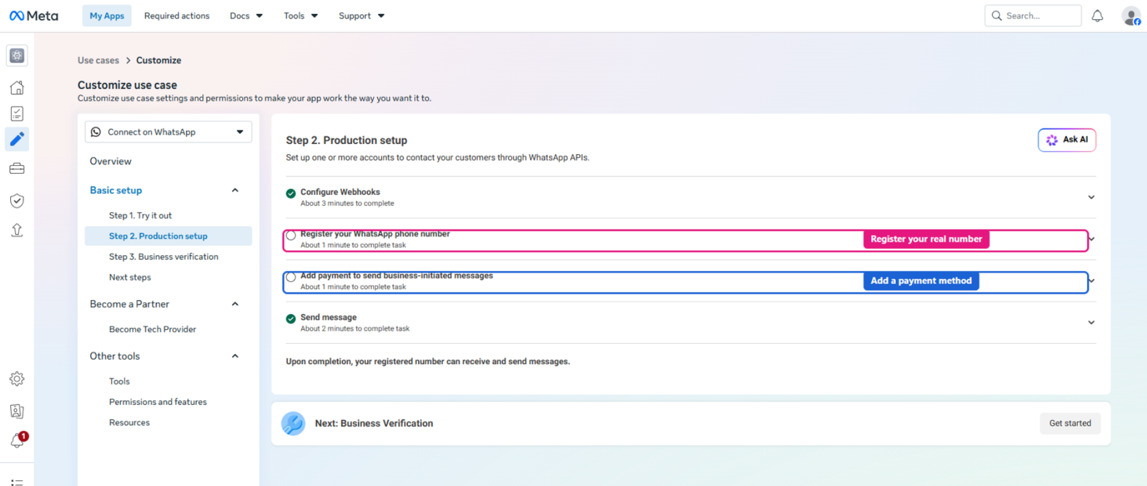The width and height of the screenshot is (1147, 486).
Task: Click the Step 2. Production setup heading
Action: coord(346,140)
